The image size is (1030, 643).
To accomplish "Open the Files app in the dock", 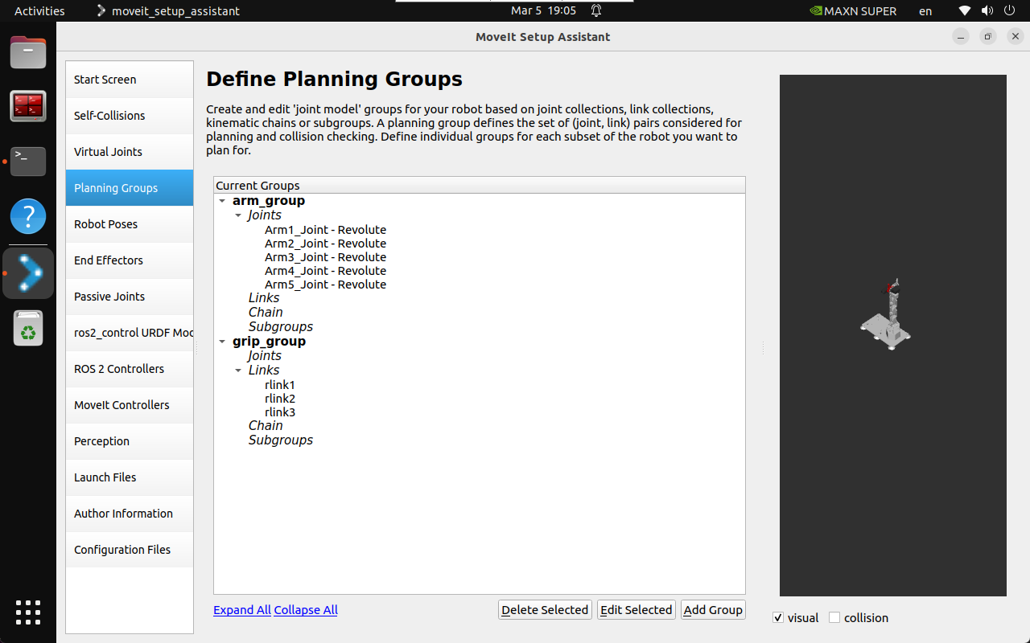I will pos(28,52).
